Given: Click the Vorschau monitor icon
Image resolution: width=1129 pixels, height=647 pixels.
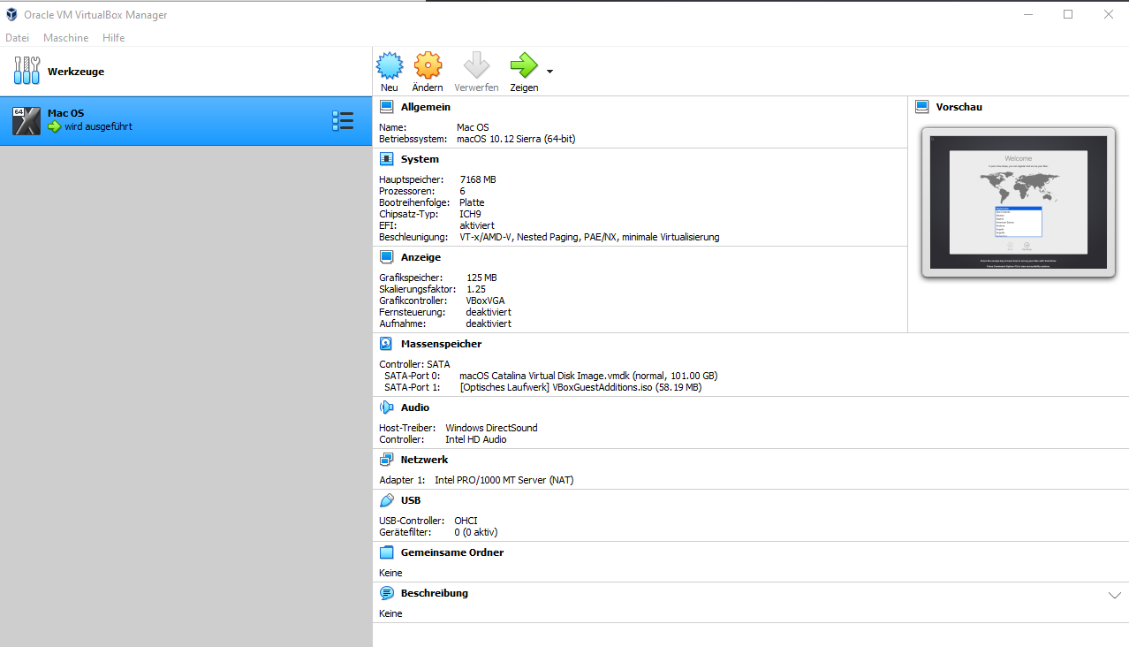Looking at the screenshot, I should click(921, 107).
